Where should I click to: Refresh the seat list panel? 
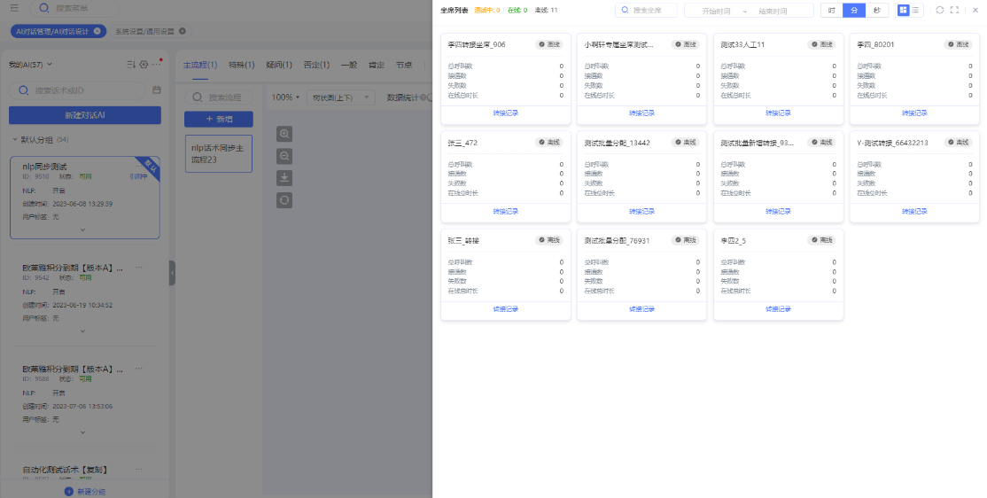940,10
